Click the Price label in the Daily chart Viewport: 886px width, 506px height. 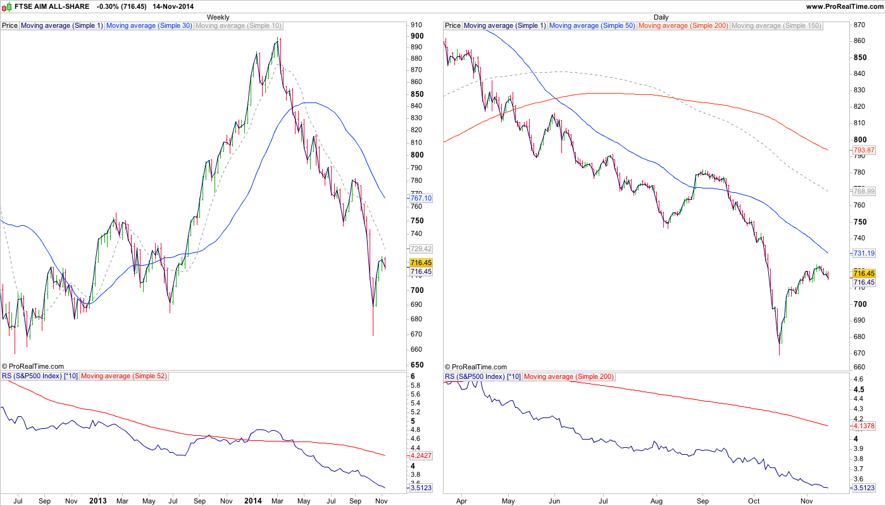pos(452,26)
